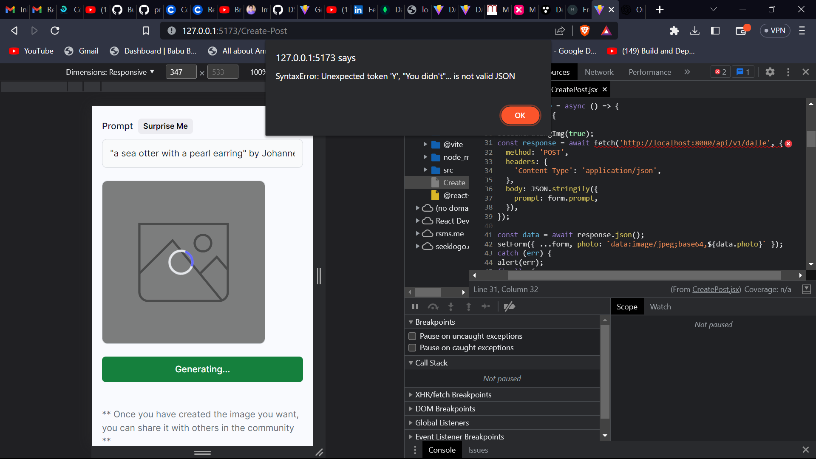This screenshot has height=459, width=816.
Task: Deactivate all breakpoints
Action: (x=510, y=306)
